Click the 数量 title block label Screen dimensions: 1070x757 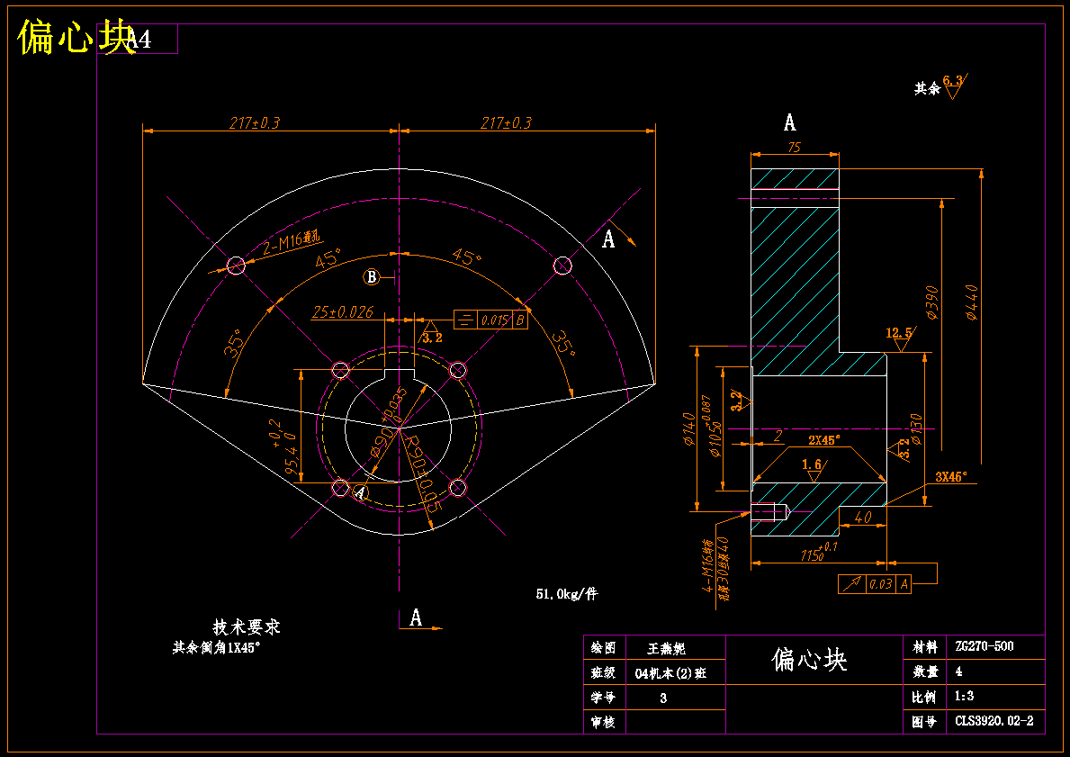coord(924,671)
